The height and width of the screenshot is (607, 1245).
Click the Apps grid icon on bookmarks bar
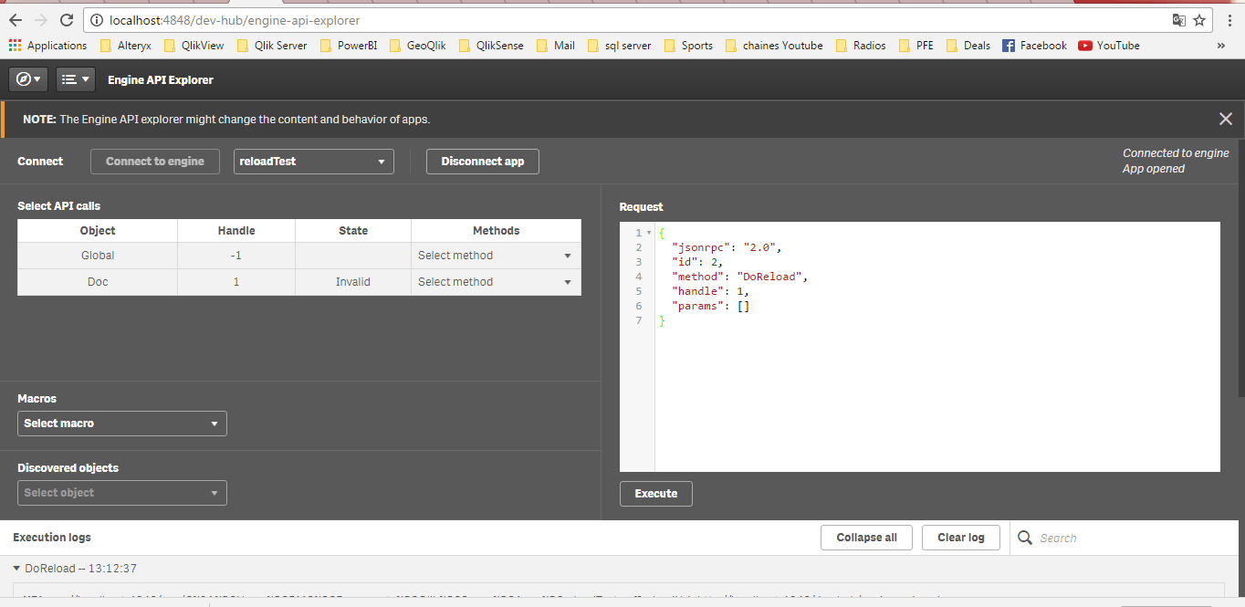tap(16, 45)
